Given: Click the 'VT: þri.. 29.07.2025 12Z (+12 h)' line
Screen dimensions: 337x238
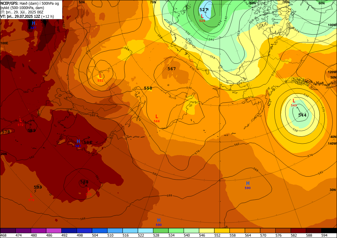Looking at the screenshot, I should [27, 16].
